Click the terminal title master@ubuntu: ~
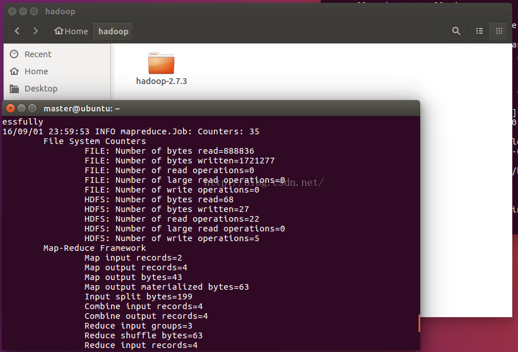The height and width of the screenshot is (352, 518). click(x=82, y=109)
